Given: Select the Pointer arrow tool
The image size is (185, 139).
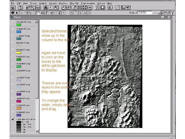Looking at the screenshot, I should click(17, 12).
